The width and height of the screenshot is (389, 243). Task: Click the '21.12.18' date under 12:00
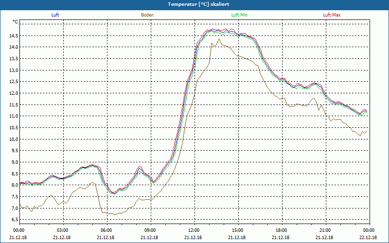tap(193, 238)
